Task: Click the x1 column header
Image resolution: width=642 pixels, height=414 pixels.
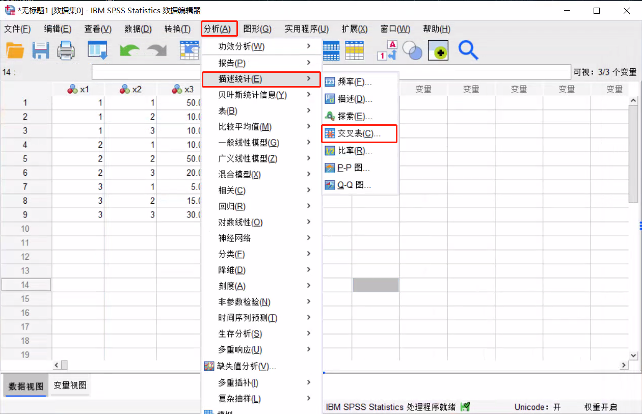Action: 78,90
